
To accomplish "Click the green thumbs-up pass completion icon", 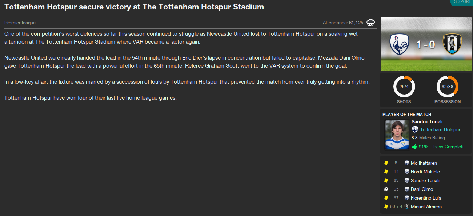I will point(414,147).
